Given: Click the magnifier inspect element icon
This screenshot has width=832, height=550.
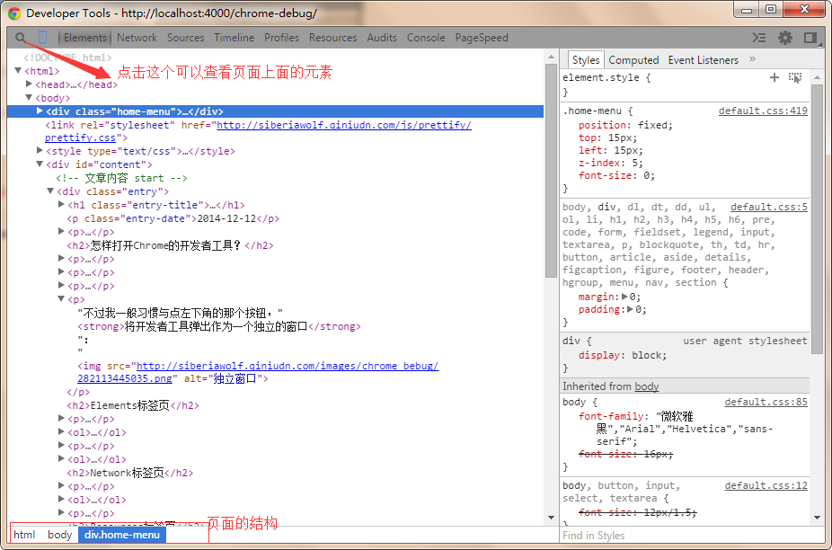Looking at the screenshot, I should [x=20, y=38].
